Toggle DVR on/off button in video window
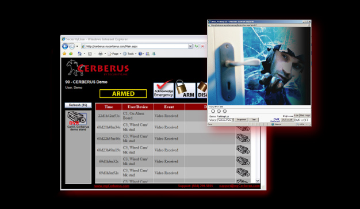The width and height of the screenshot is (360, 209). point(287,120)
